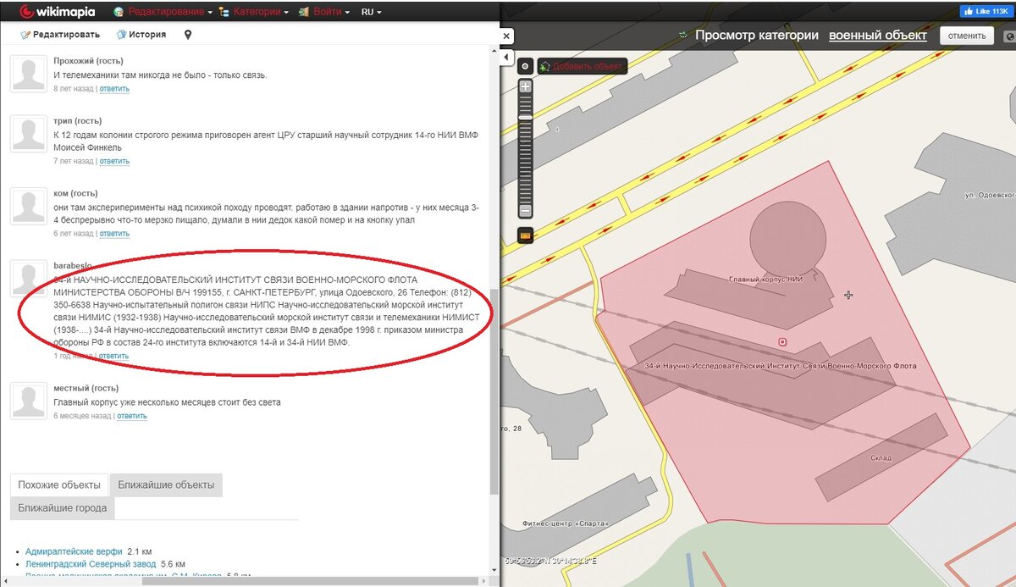Viewport: 1016px width, 587px height.
Task: Click the 8 лет назад timestamp
Action: 74,88
